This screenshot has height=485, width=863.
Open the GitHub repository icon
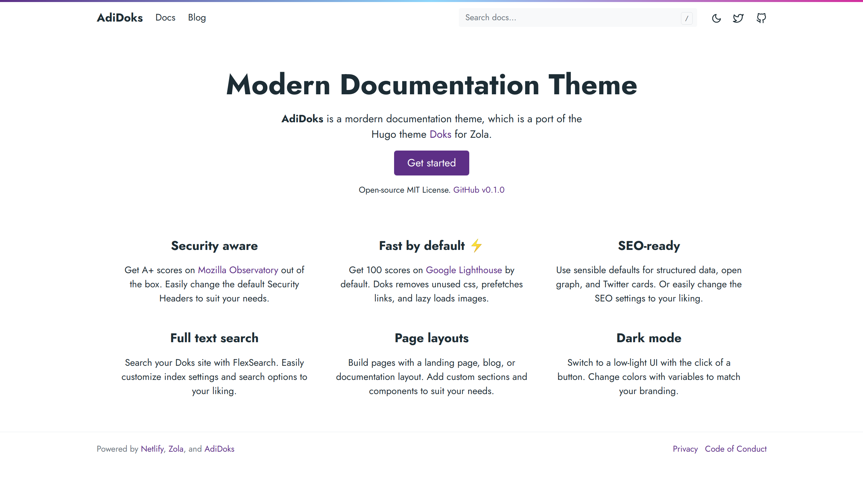[761, 18]
